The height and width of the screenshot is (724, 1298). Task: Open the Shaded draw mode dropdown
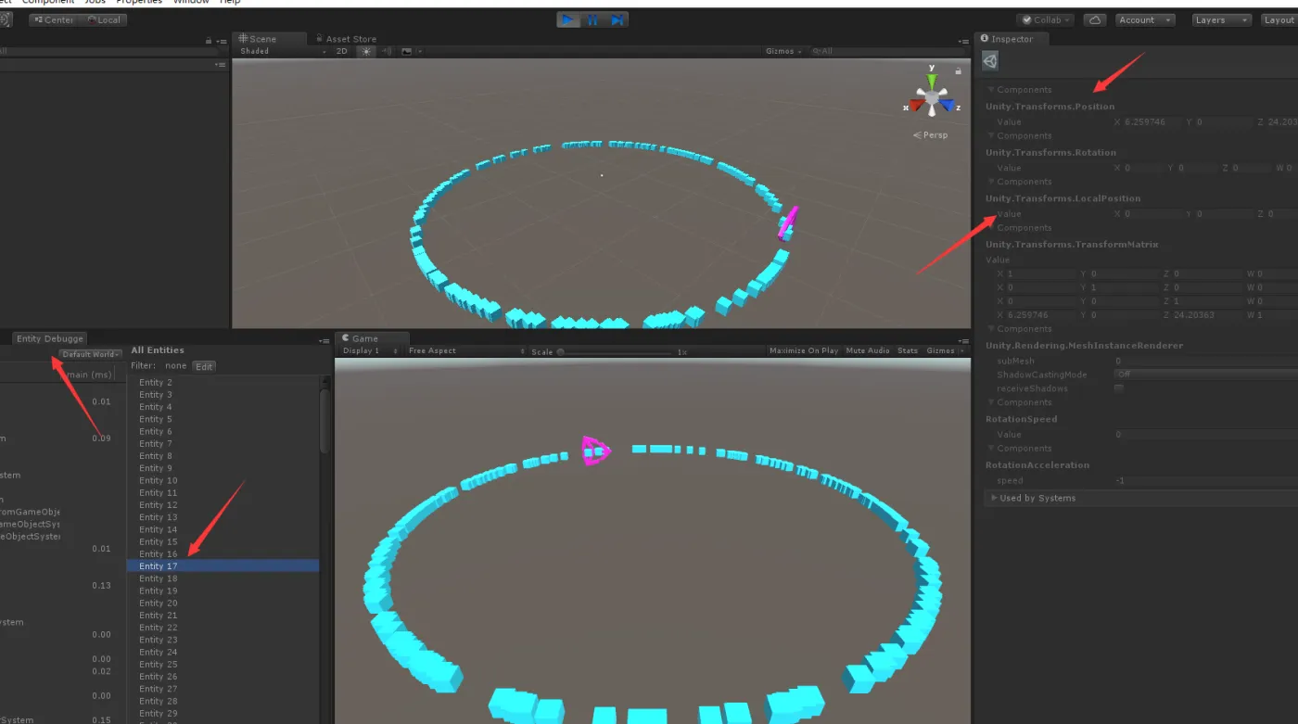(283, 51)
